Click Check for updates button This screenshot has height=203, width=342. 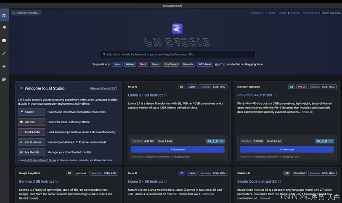click(x=26, y=13)
